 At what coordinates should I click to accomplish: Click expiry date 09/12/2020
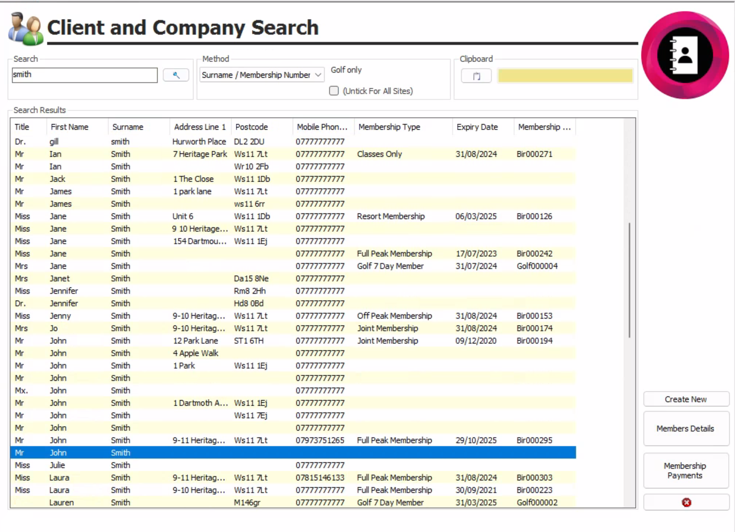(476, 341)
